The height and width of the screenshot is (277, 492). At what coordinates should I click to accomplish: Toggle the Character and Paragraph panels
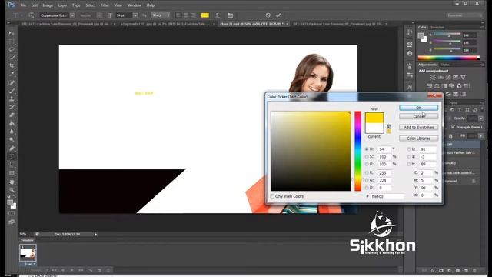coord(230,15)
